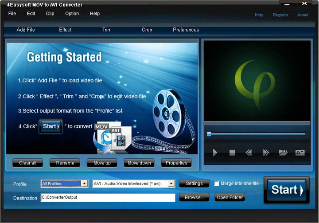Open snapshot folder icon in player
319x223 pixels.
(283, 153)
